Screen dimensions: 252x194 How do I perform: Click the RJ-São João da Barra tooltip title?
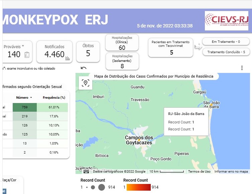click(x=186, y=114)
